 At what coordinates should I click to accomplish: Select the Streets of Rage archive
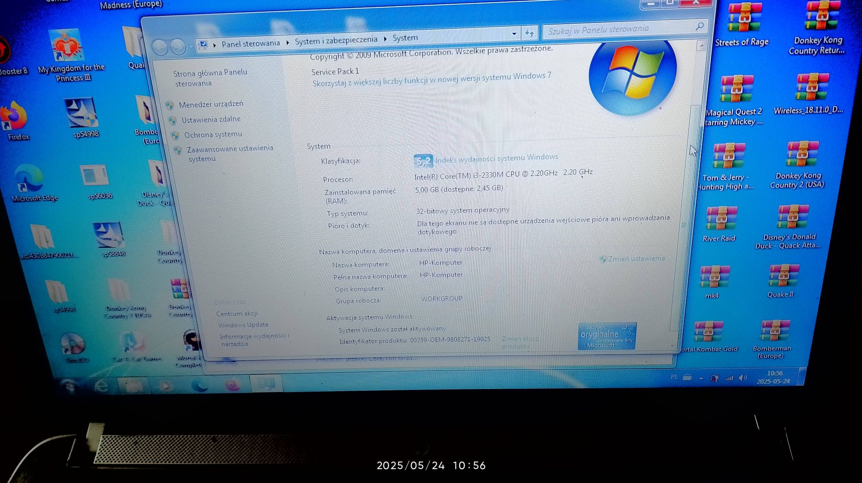[x=742, y=25]
